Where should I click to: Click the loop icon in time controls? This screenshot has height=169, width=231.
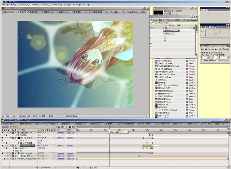tap(224, 49)
